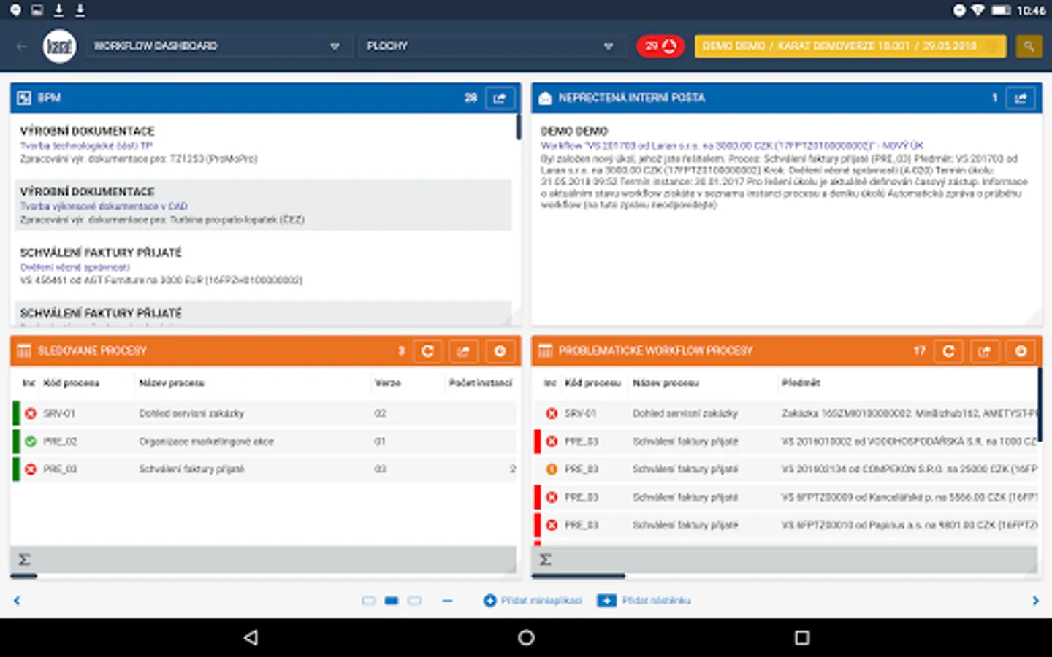This screenshot has width=1052, height=657.
Task: Click the green status check for Organizace marketingové akce
Action: [x=29, y=441]
